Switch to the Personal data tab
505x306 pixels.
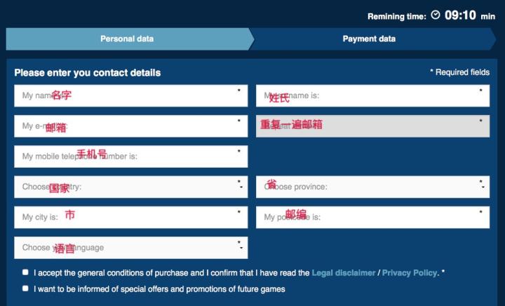point(127,39)
